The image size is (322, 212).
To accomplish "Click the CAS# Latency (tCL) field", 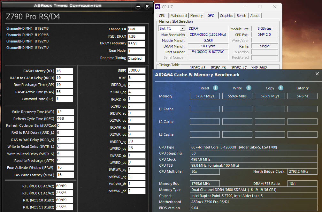I will click(x=64, y=71).
